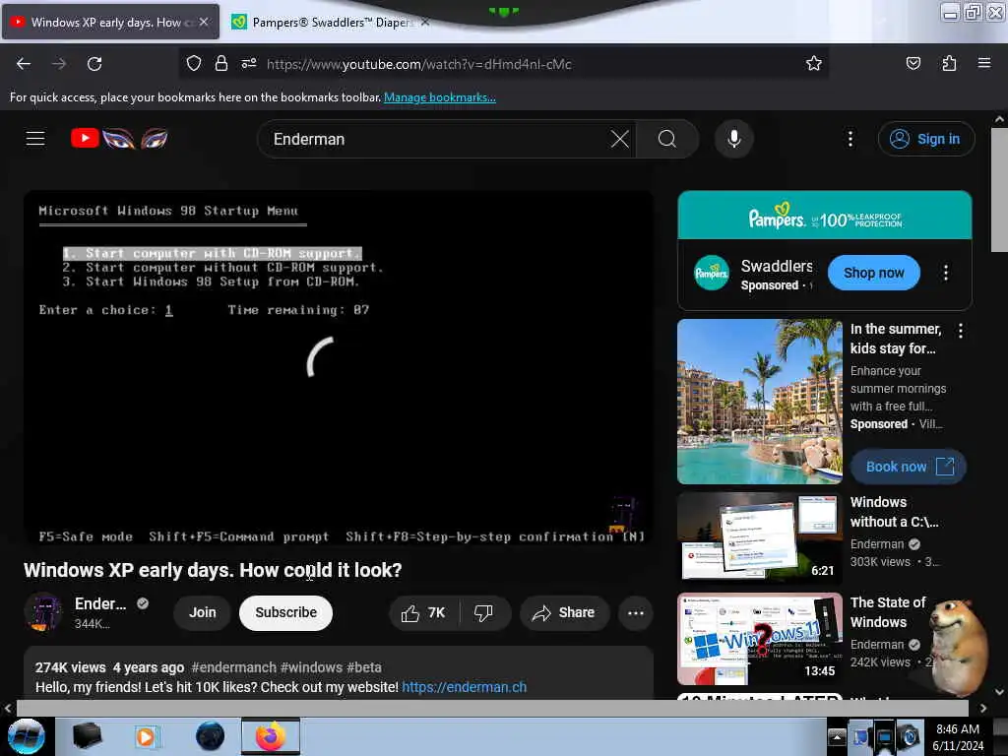Screen dimensions: 1008x756
Task: Share the video via Share button
Action: click(564, 612)
